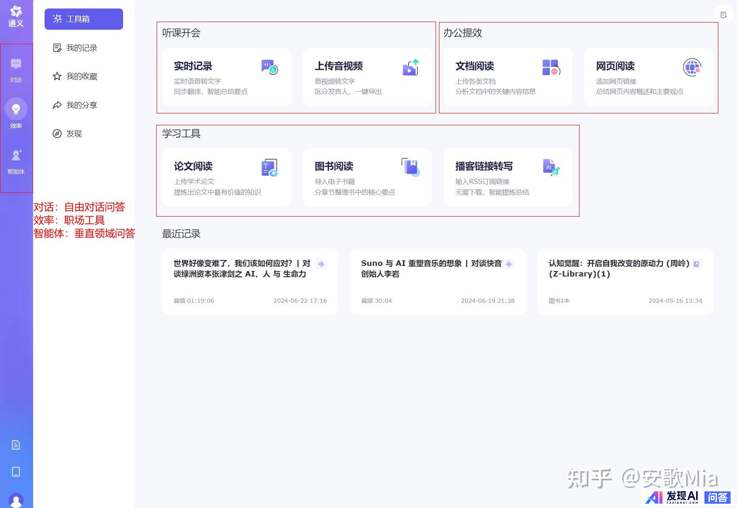Click the 办公提效 section heading
This screenshot has height=508, width=737.
[463, 33]
